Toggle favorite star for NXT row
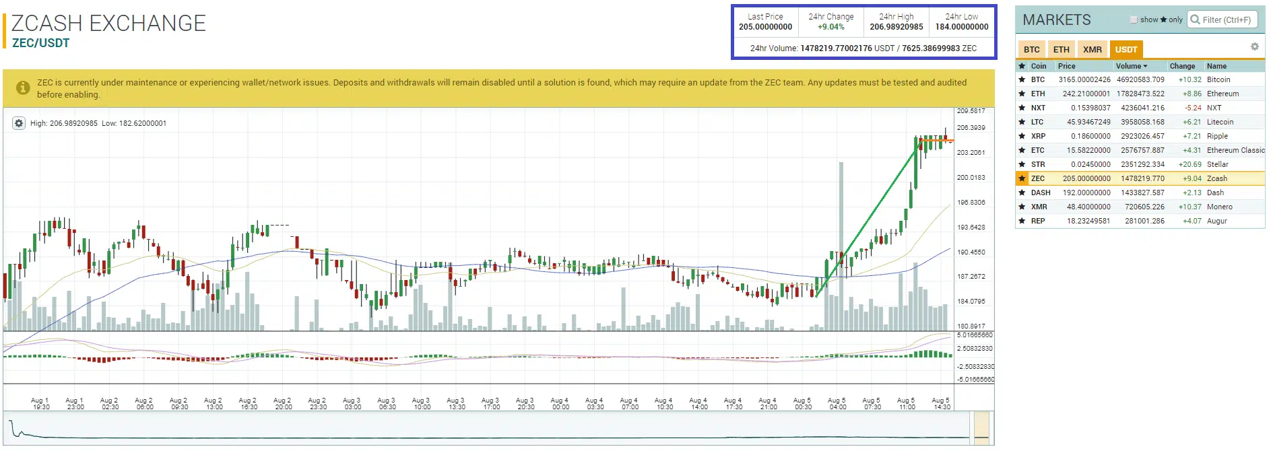The image size is (1271, 451). click(x=1022, y=108)
